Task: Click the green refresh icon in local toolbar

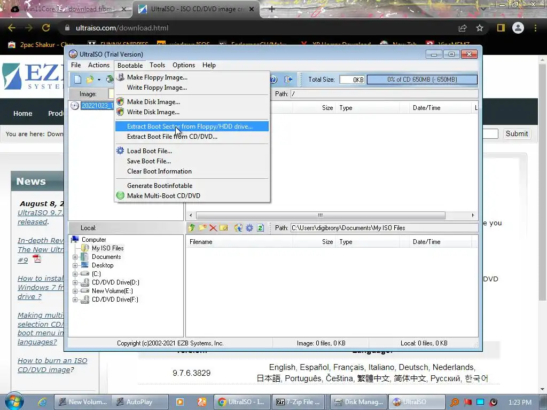Action: click(x=260, y=227)
